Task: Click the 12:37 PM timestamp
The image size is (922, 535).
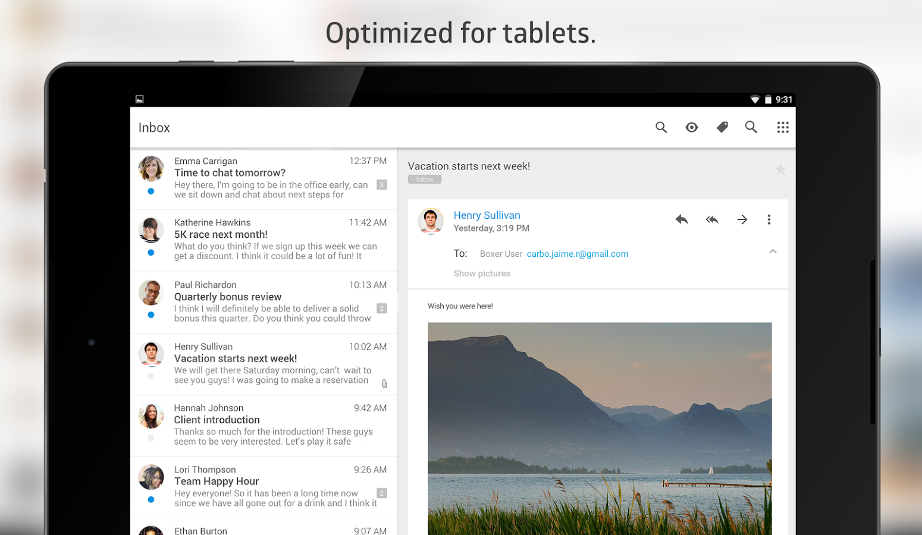Action: (x=368, y=161)
